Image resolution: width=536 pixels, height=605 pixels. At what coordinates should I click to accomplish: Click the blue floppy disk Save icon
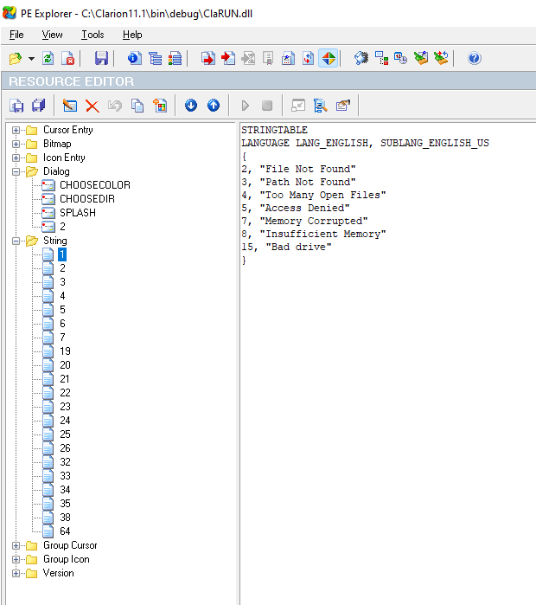click(x=101, y=59)
